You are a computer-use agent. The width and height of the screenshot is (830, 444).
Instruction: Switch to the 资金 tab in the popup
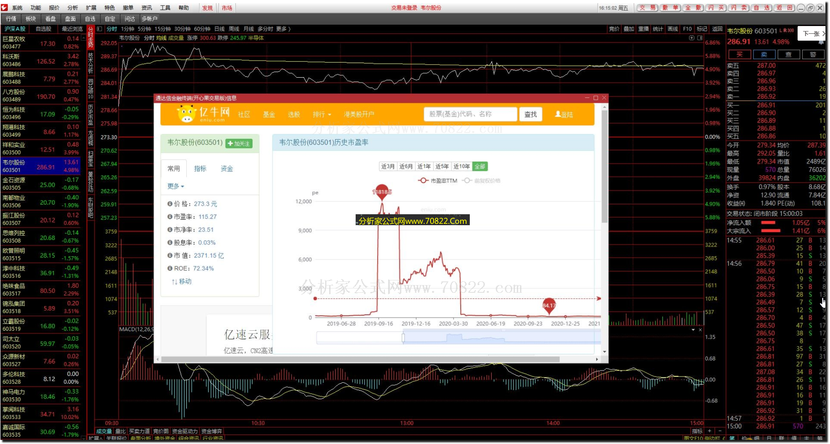pos(227,169)
